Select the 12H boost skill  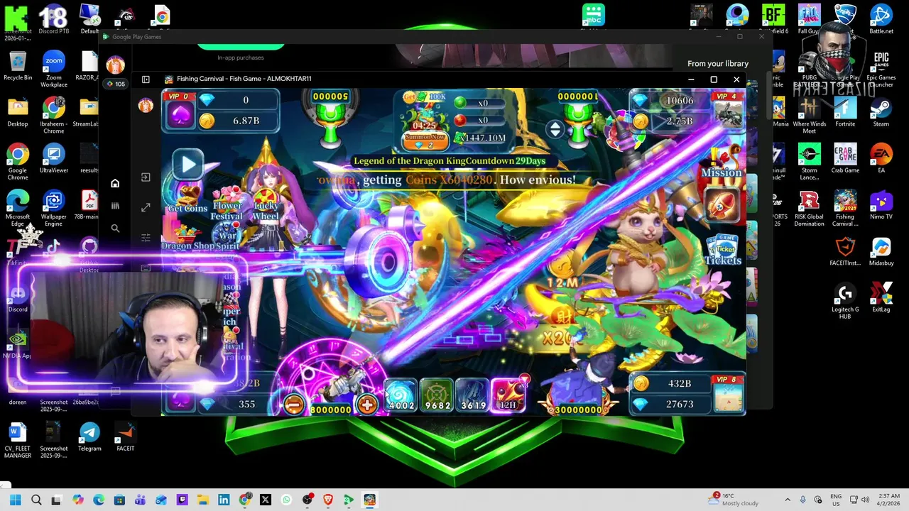tap(508, 396)
